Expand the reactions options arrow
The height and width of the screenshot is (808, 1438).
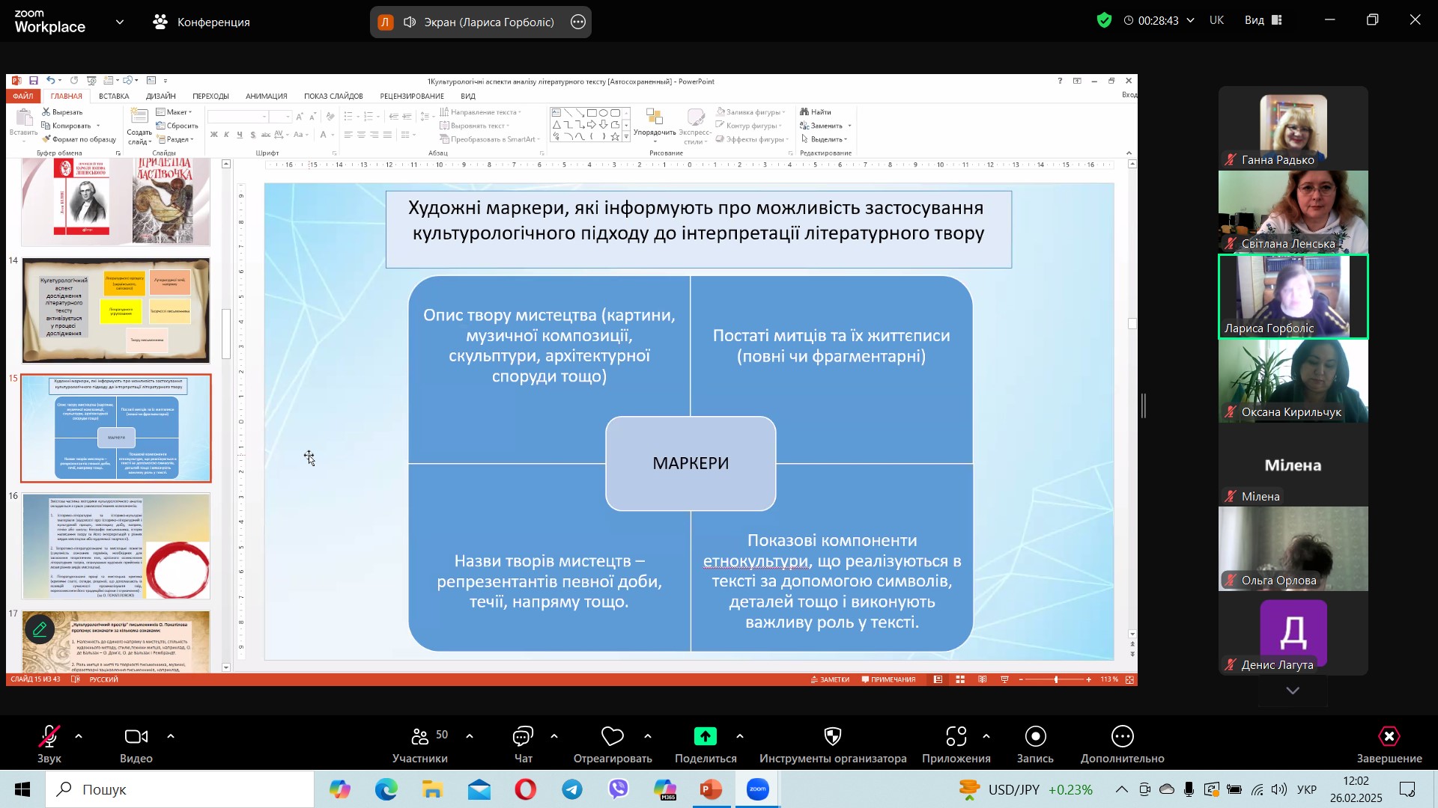[648, 737]
